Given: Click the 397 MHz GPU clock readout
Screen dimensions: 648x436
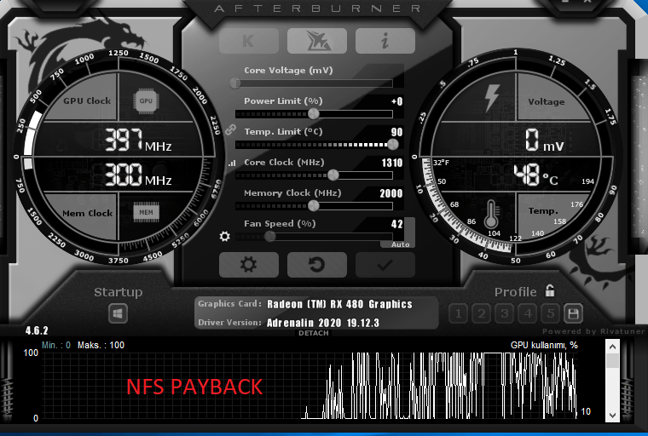Looking at the screenshot, I should click(138, 140).
